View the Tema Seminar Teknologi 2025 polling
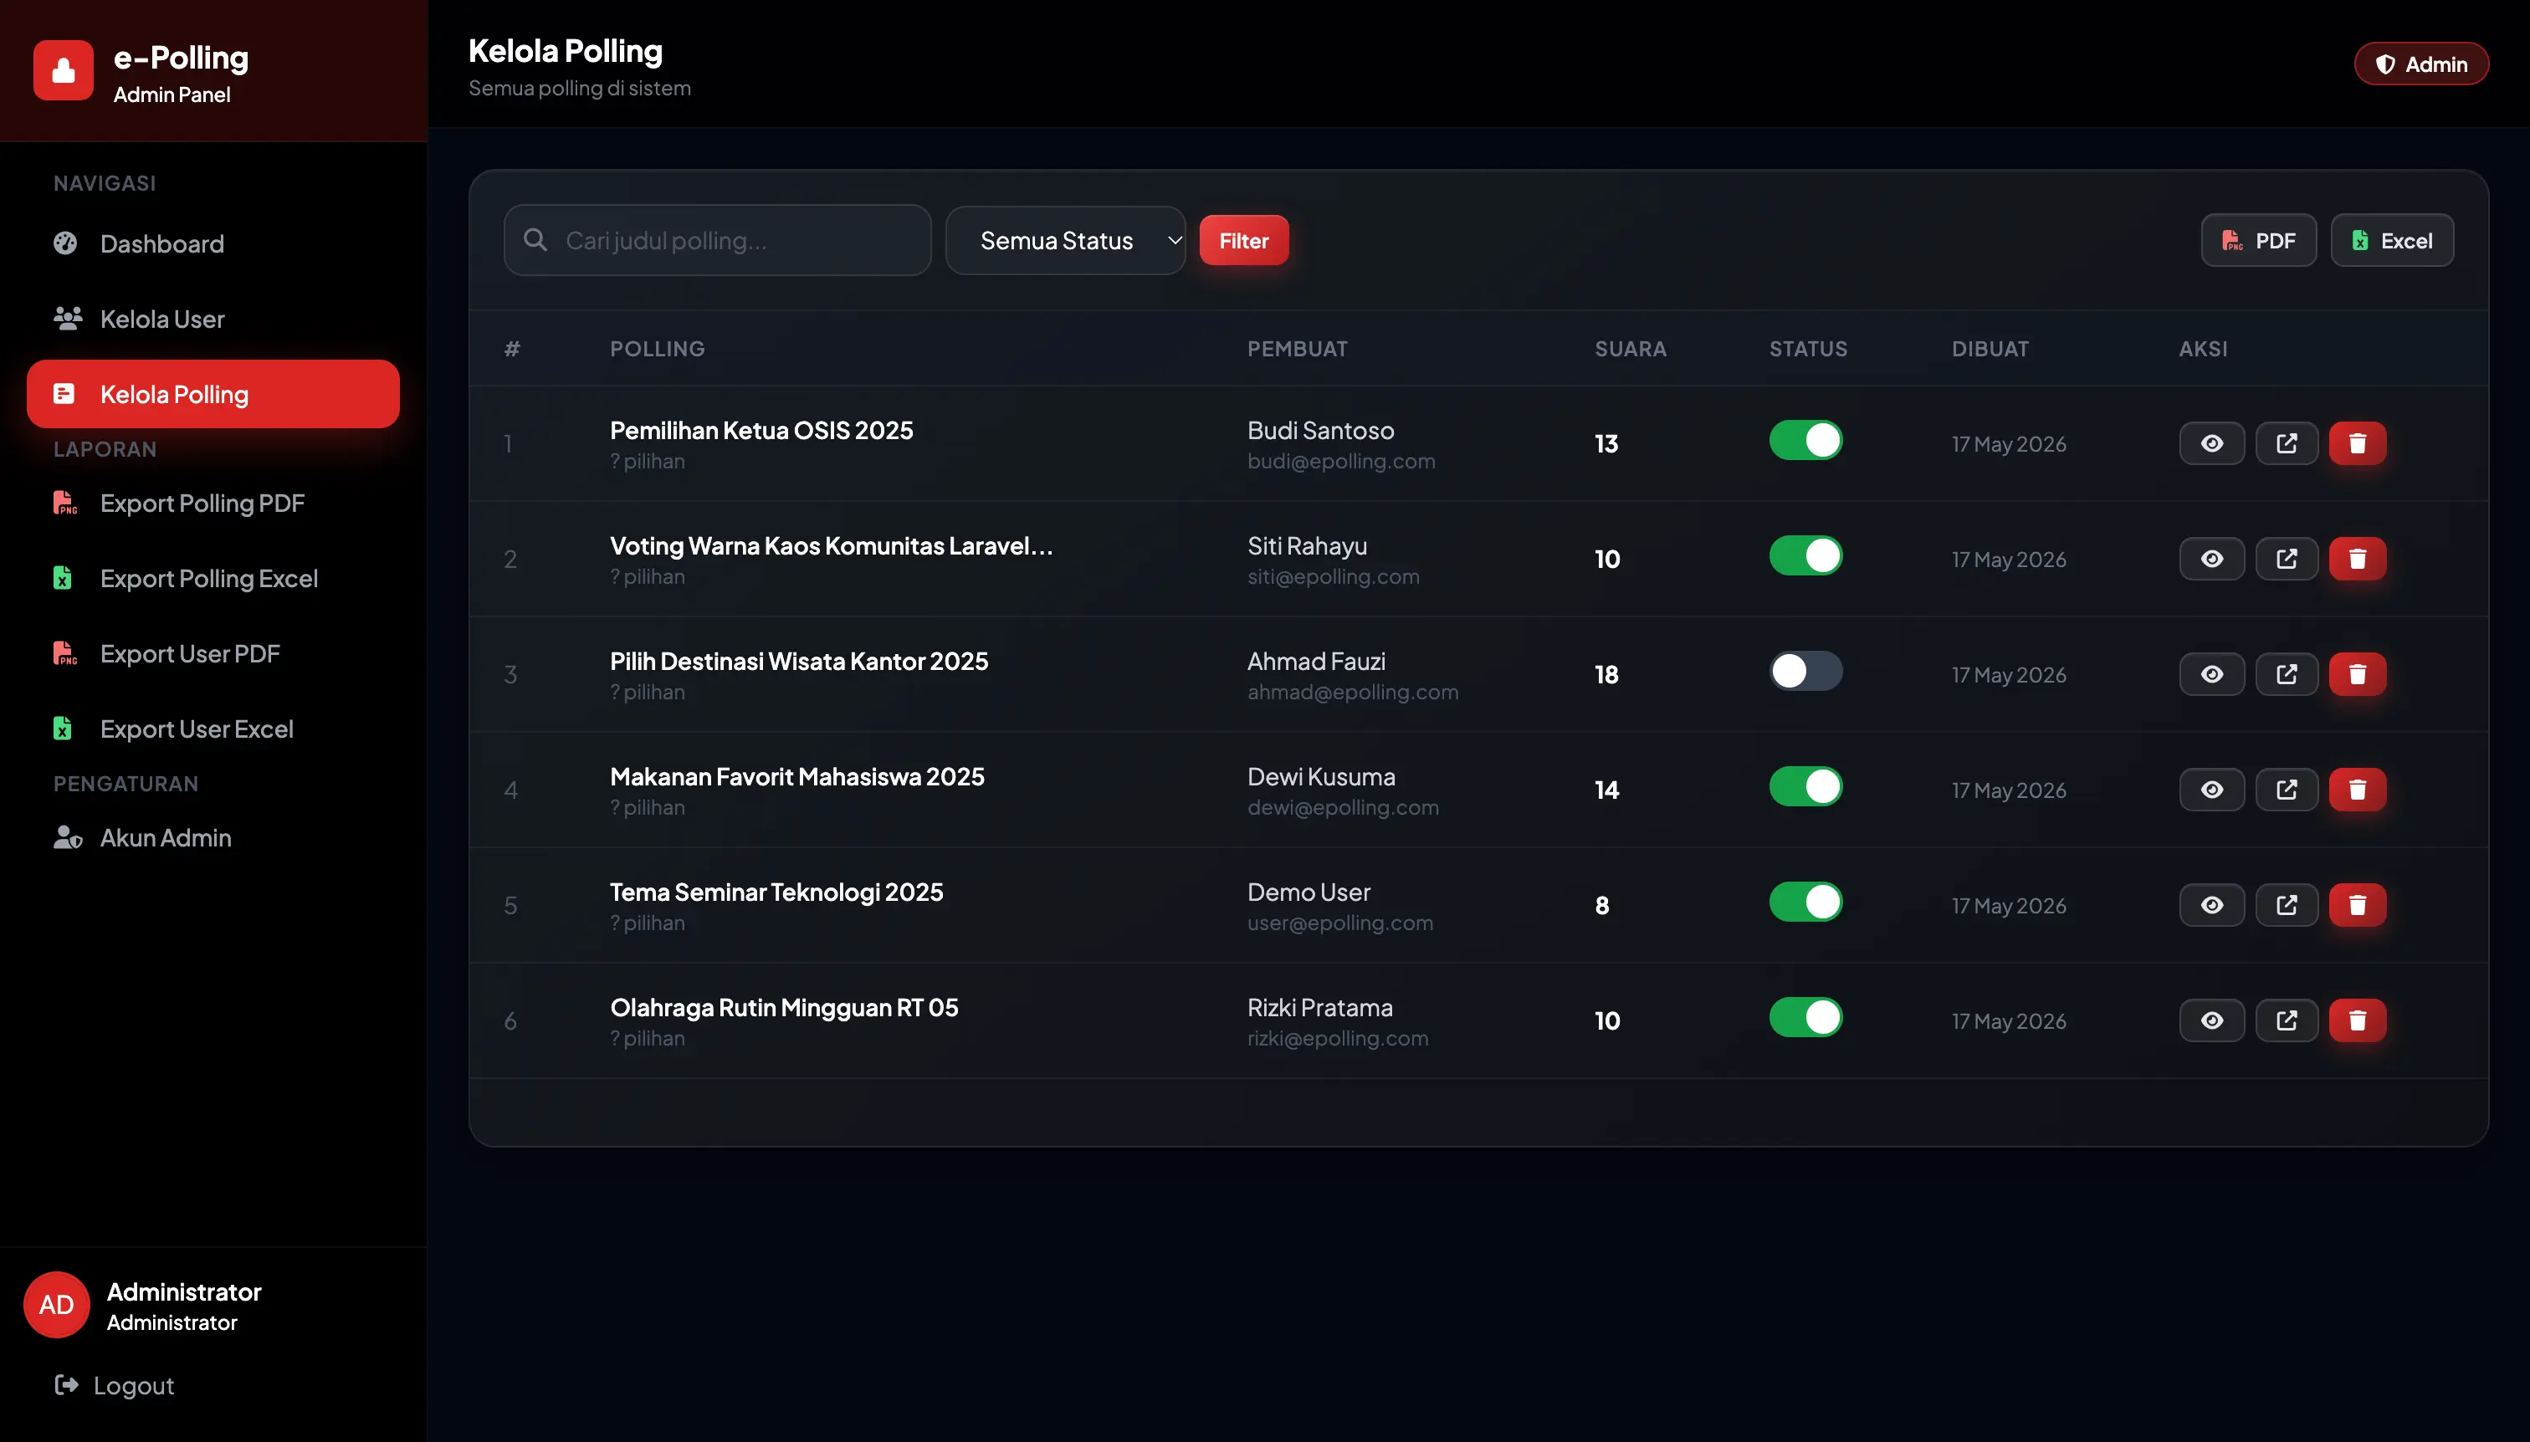The height and width of the screenshot is (1442, 2530). pyautogui.click(x=2211, y=905)
